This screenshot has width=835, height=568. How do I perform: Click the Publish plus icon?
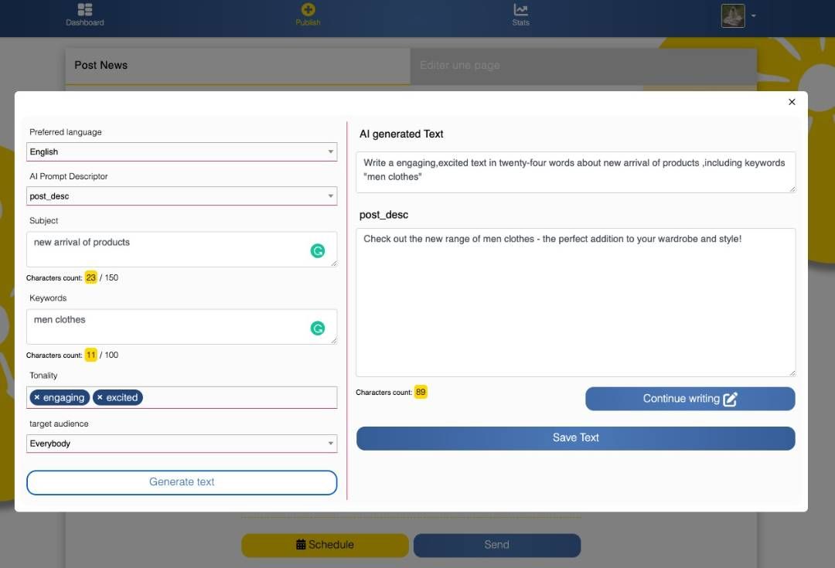(x=308, y=10)
